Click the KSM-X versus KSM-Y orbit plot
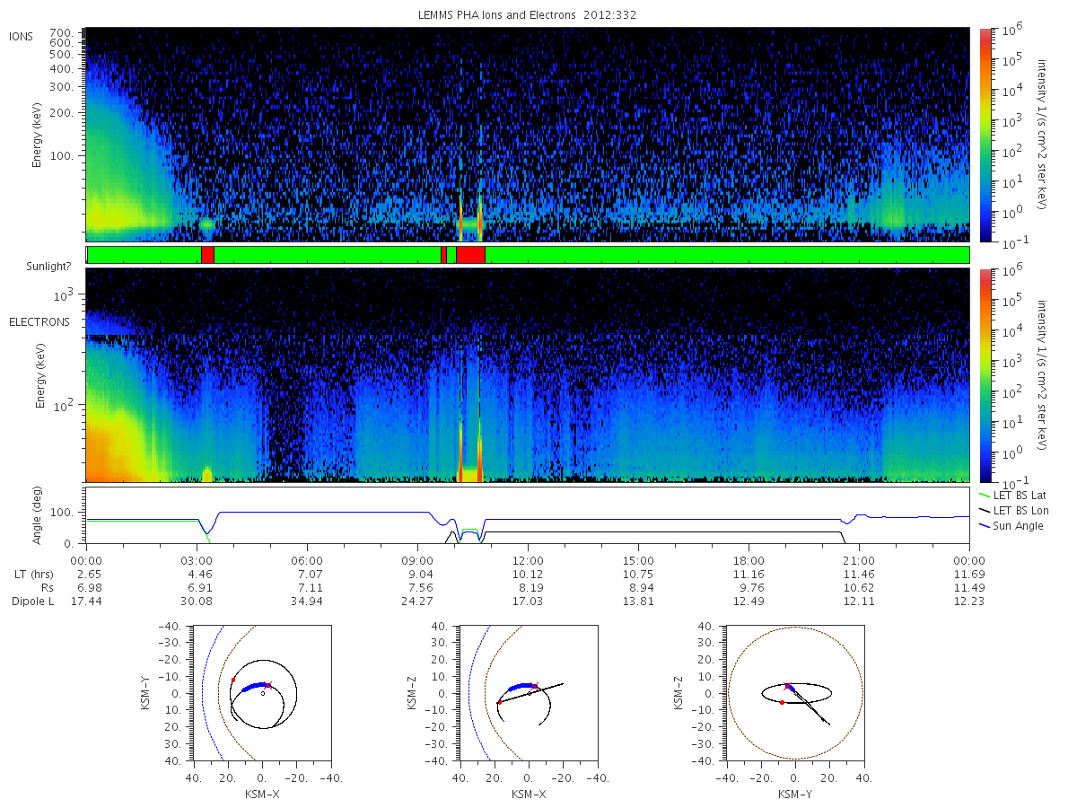This screenshot has height=808, width=1077. [260, 693]
